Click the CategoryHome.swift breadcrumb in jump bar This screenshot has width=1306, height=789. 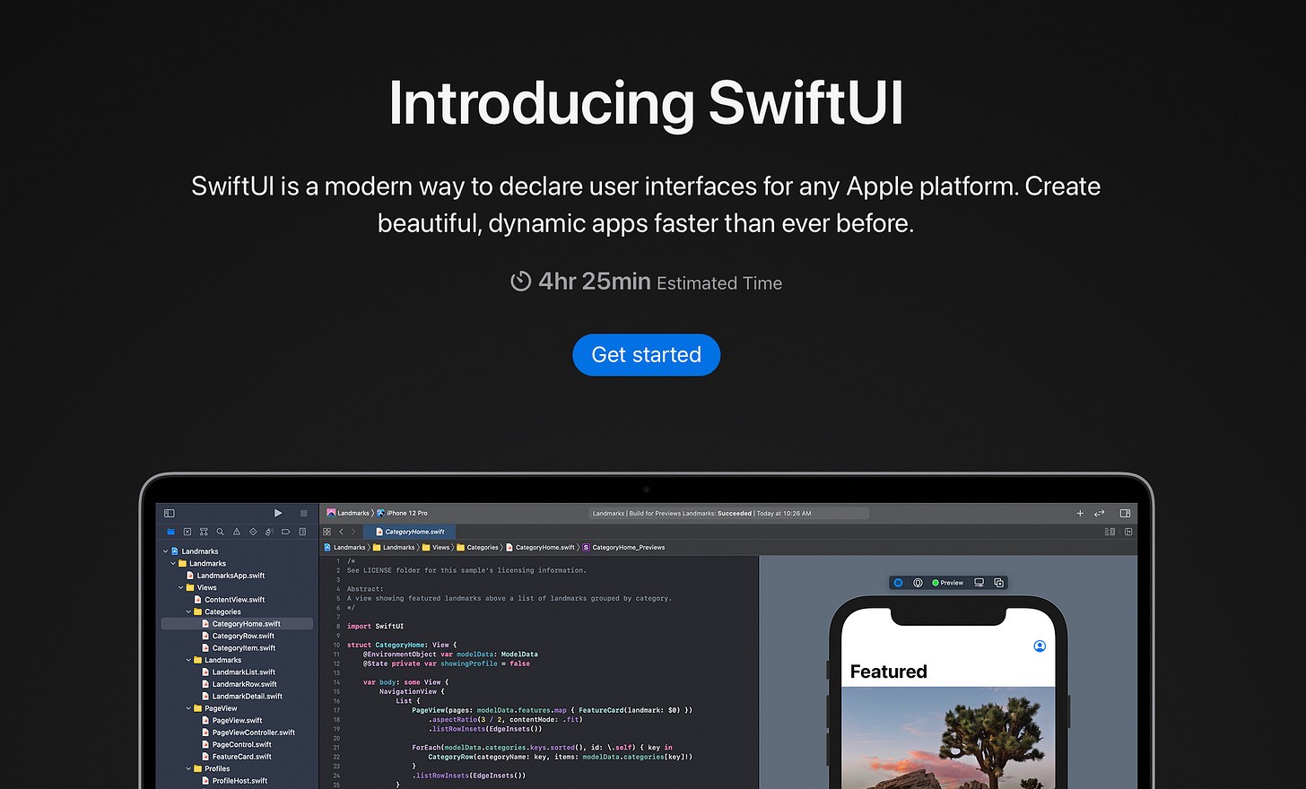pyautogui.click(x=541, y=548)
